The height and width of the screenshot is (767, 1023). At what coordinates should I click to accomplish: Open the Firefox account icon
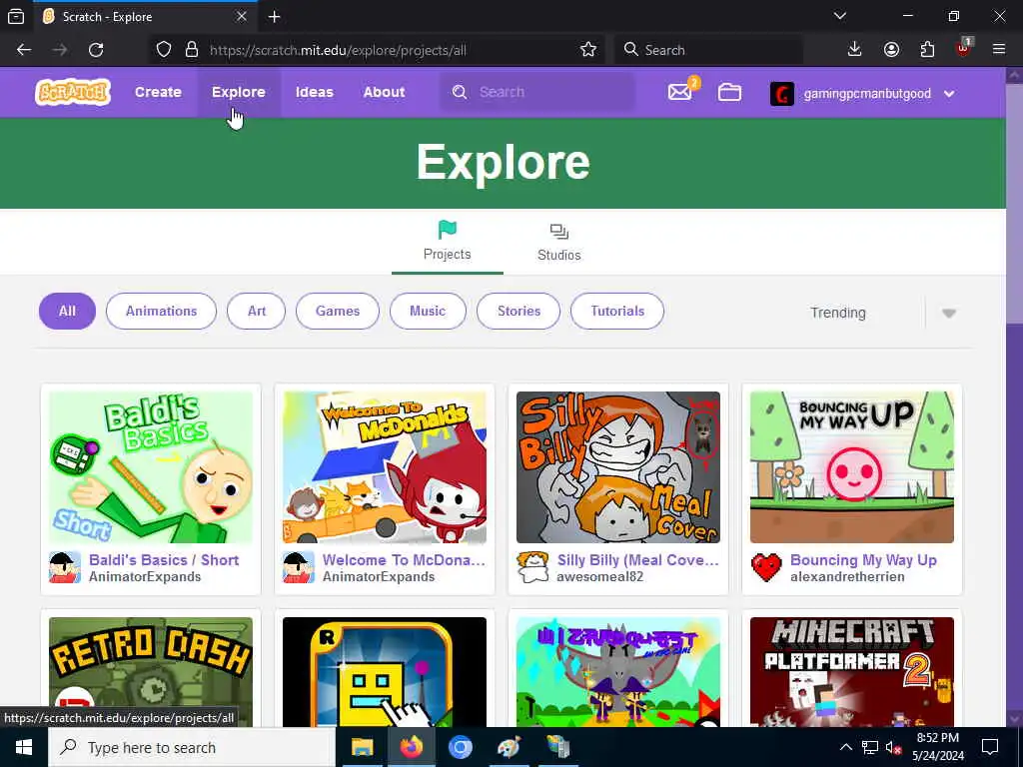(x=891, y=50)
